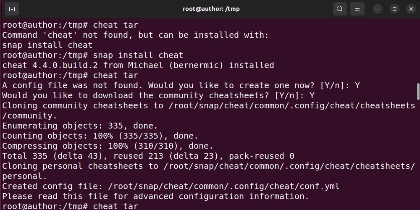420x210 pixels.
Task: Click the 'Please read this file' line
Action: point(156,196)
